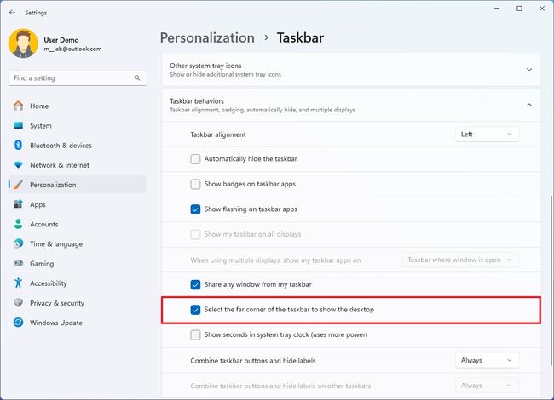Image resolution: width=554 pixels, height=400 pixels.
Task: Collapse the Taskbar behaviors section
Action: point(528,105)
